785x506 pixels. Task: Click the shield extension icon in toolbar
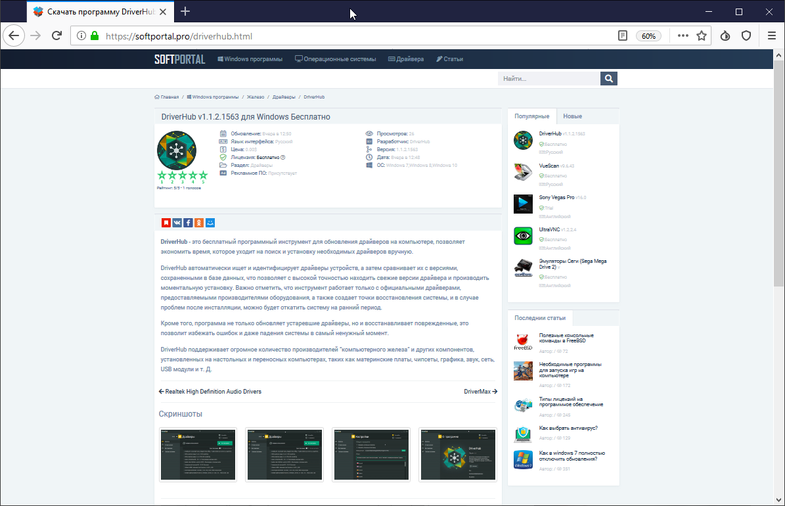[746, 36]
